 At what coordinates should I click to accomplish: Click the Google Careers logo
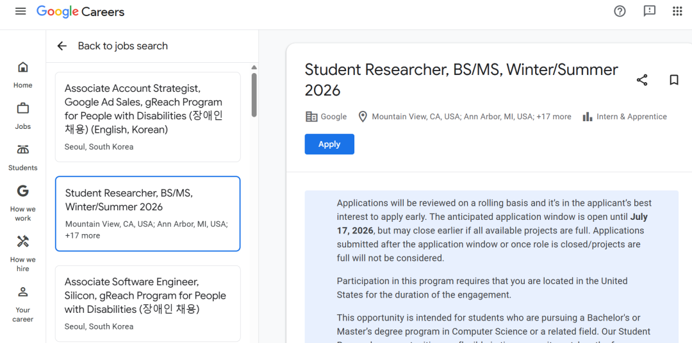coord(81,12)
